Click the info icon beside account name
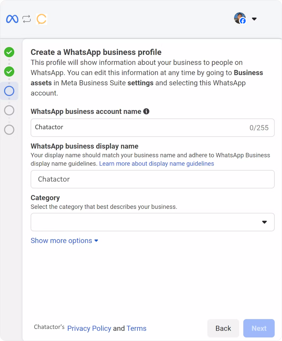The height and width of the screenshot is (341, 282). click(146, 111)
